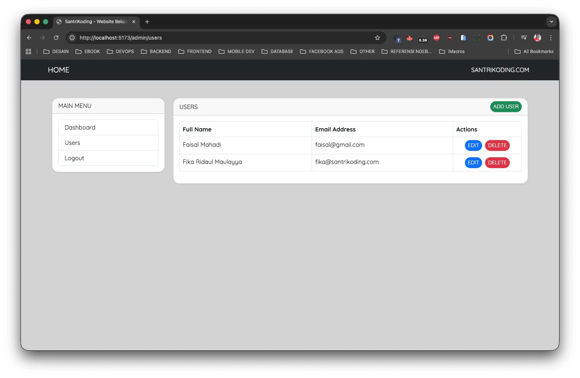
Task: Expand the BACKEND bookmarks folder
Action: (156, 52)
